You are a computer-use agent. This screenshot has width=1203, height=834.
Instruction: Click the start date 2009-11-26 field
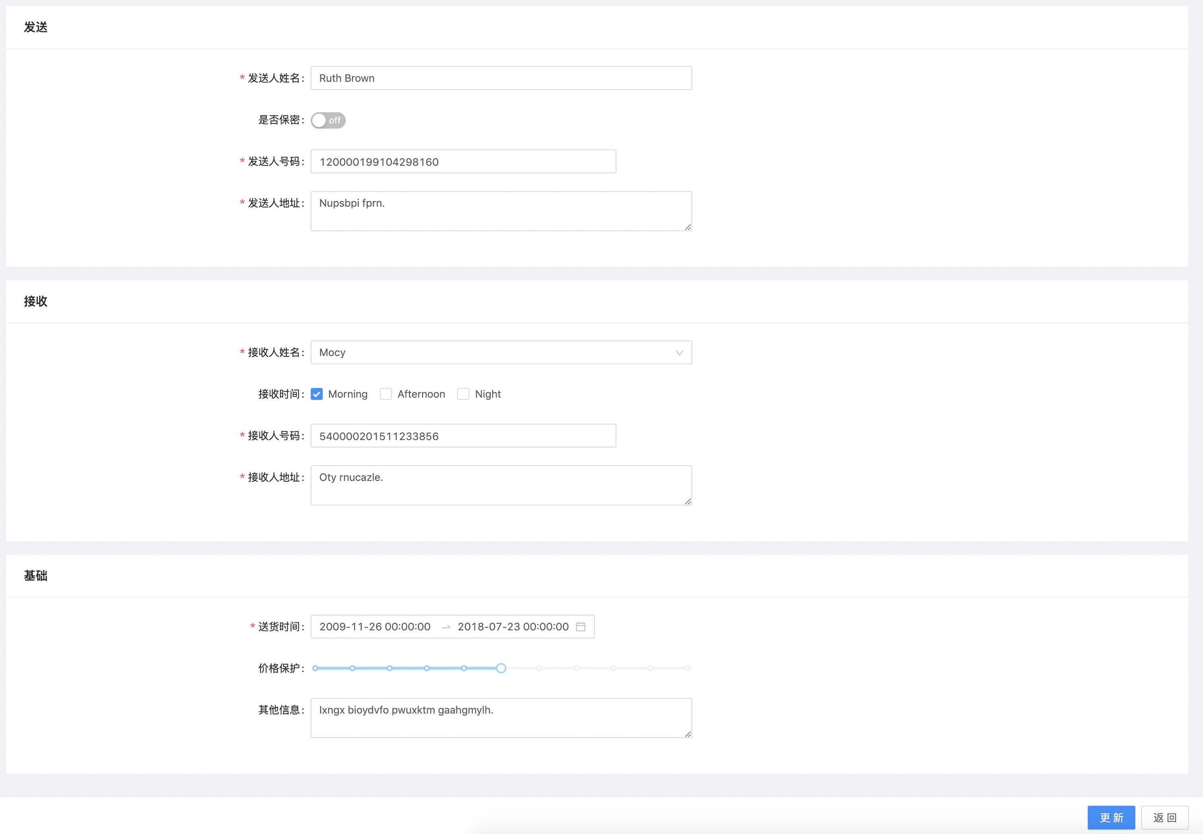point(375,626)
